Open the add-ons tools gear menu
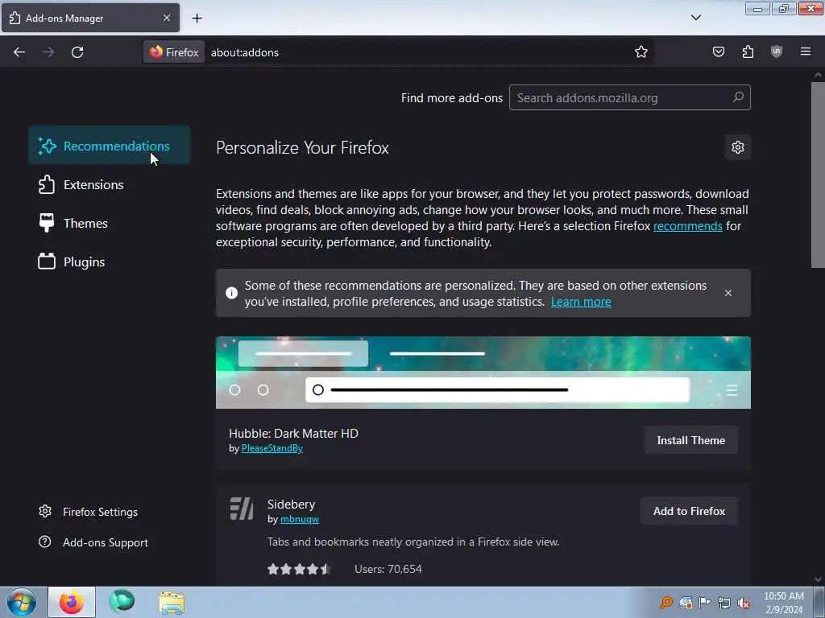Image resolution: width=825 pixels, height=618 pixels. click(738, 147)
